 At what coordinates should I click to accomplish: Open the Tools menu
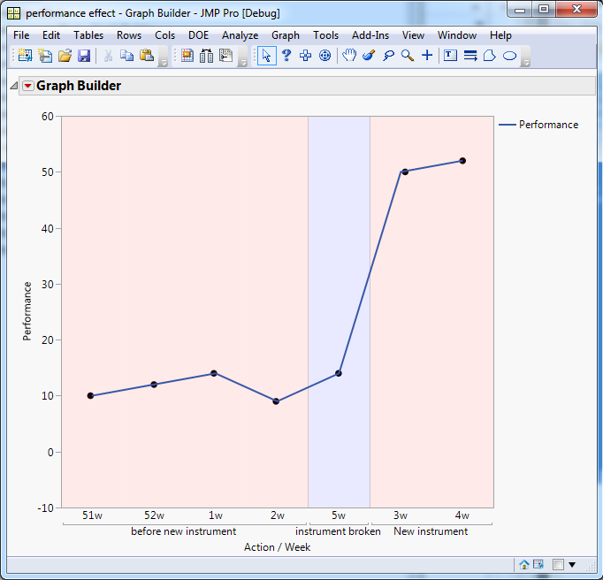pyautogui.click(x=325, y=35)
